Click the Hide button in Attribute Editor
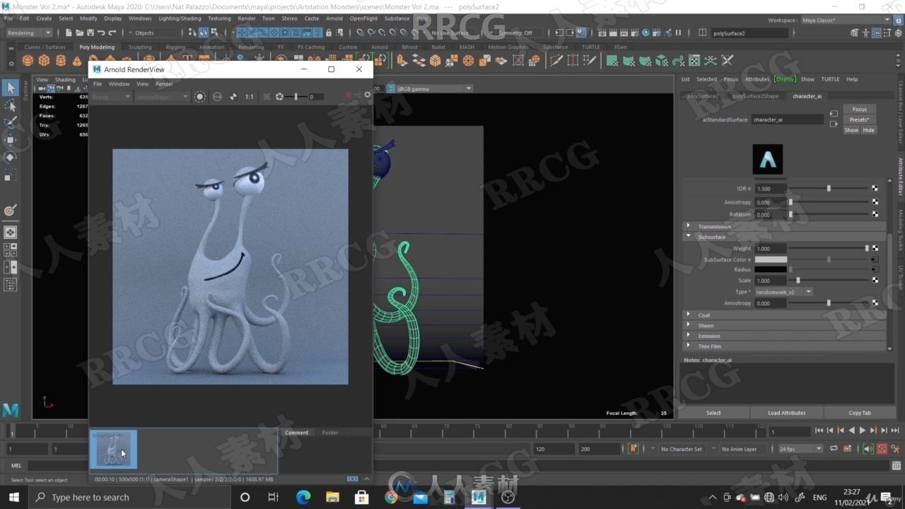The image size is (905, 509). tap(868, 130)
